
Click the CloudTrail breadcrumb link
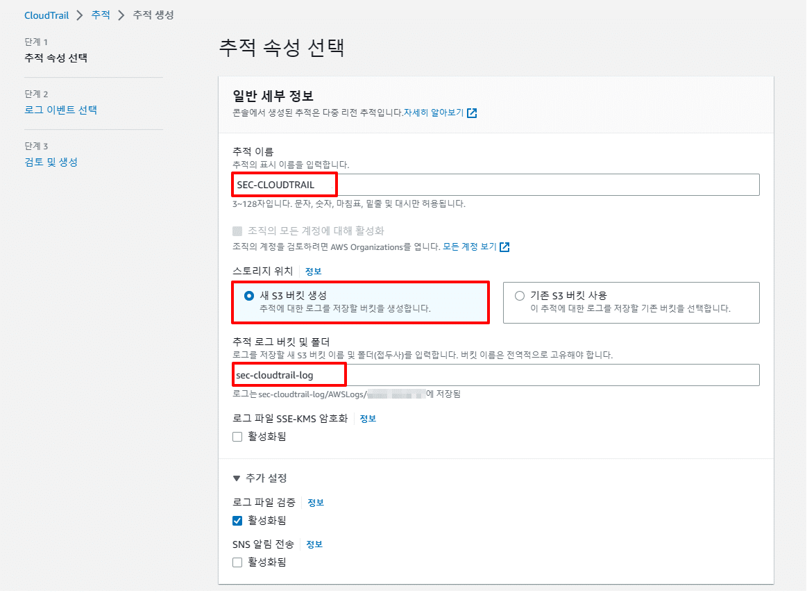pyautogui.click(x=46, y=14)
